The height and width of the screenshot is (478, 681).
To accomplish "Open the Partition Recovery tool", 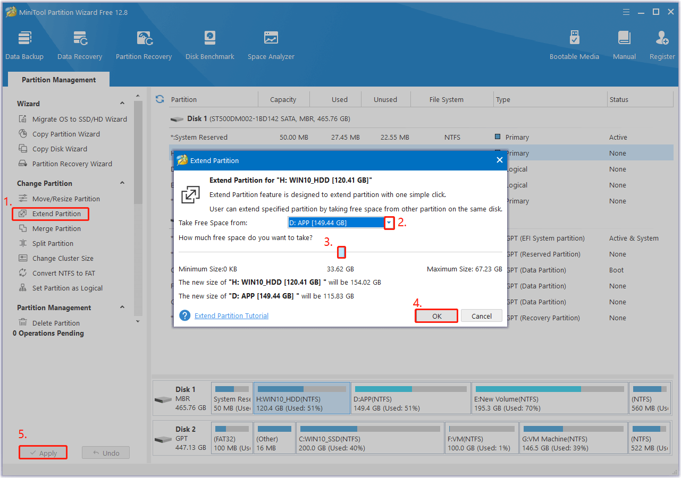I will [144, 45].
